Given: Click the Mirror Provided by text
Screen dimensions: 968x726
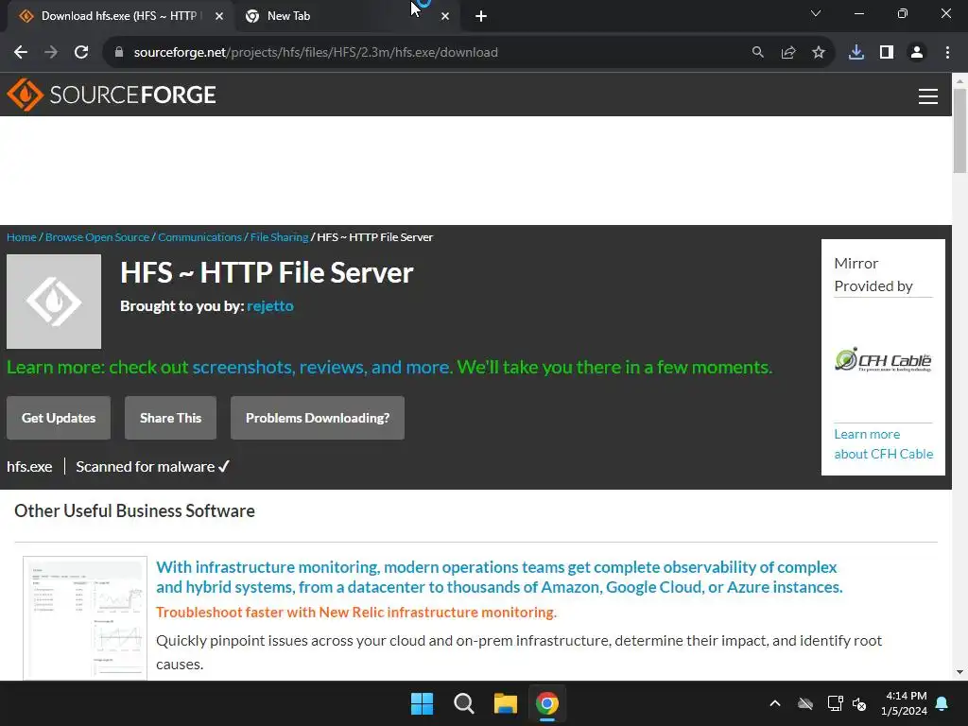Looking at the screenshot, I should (x=873, y=275).
